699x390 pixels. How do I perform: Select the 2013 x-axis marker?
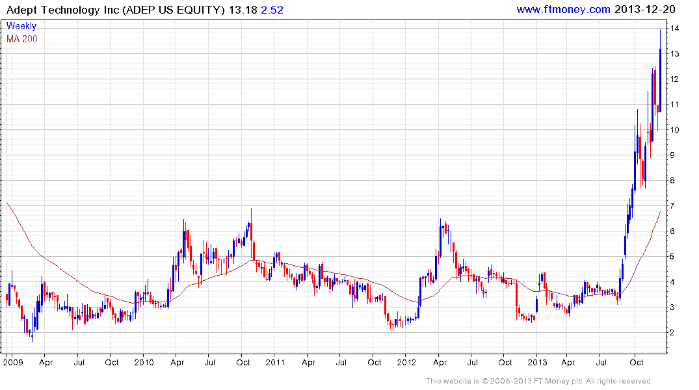tap(537, 362)
